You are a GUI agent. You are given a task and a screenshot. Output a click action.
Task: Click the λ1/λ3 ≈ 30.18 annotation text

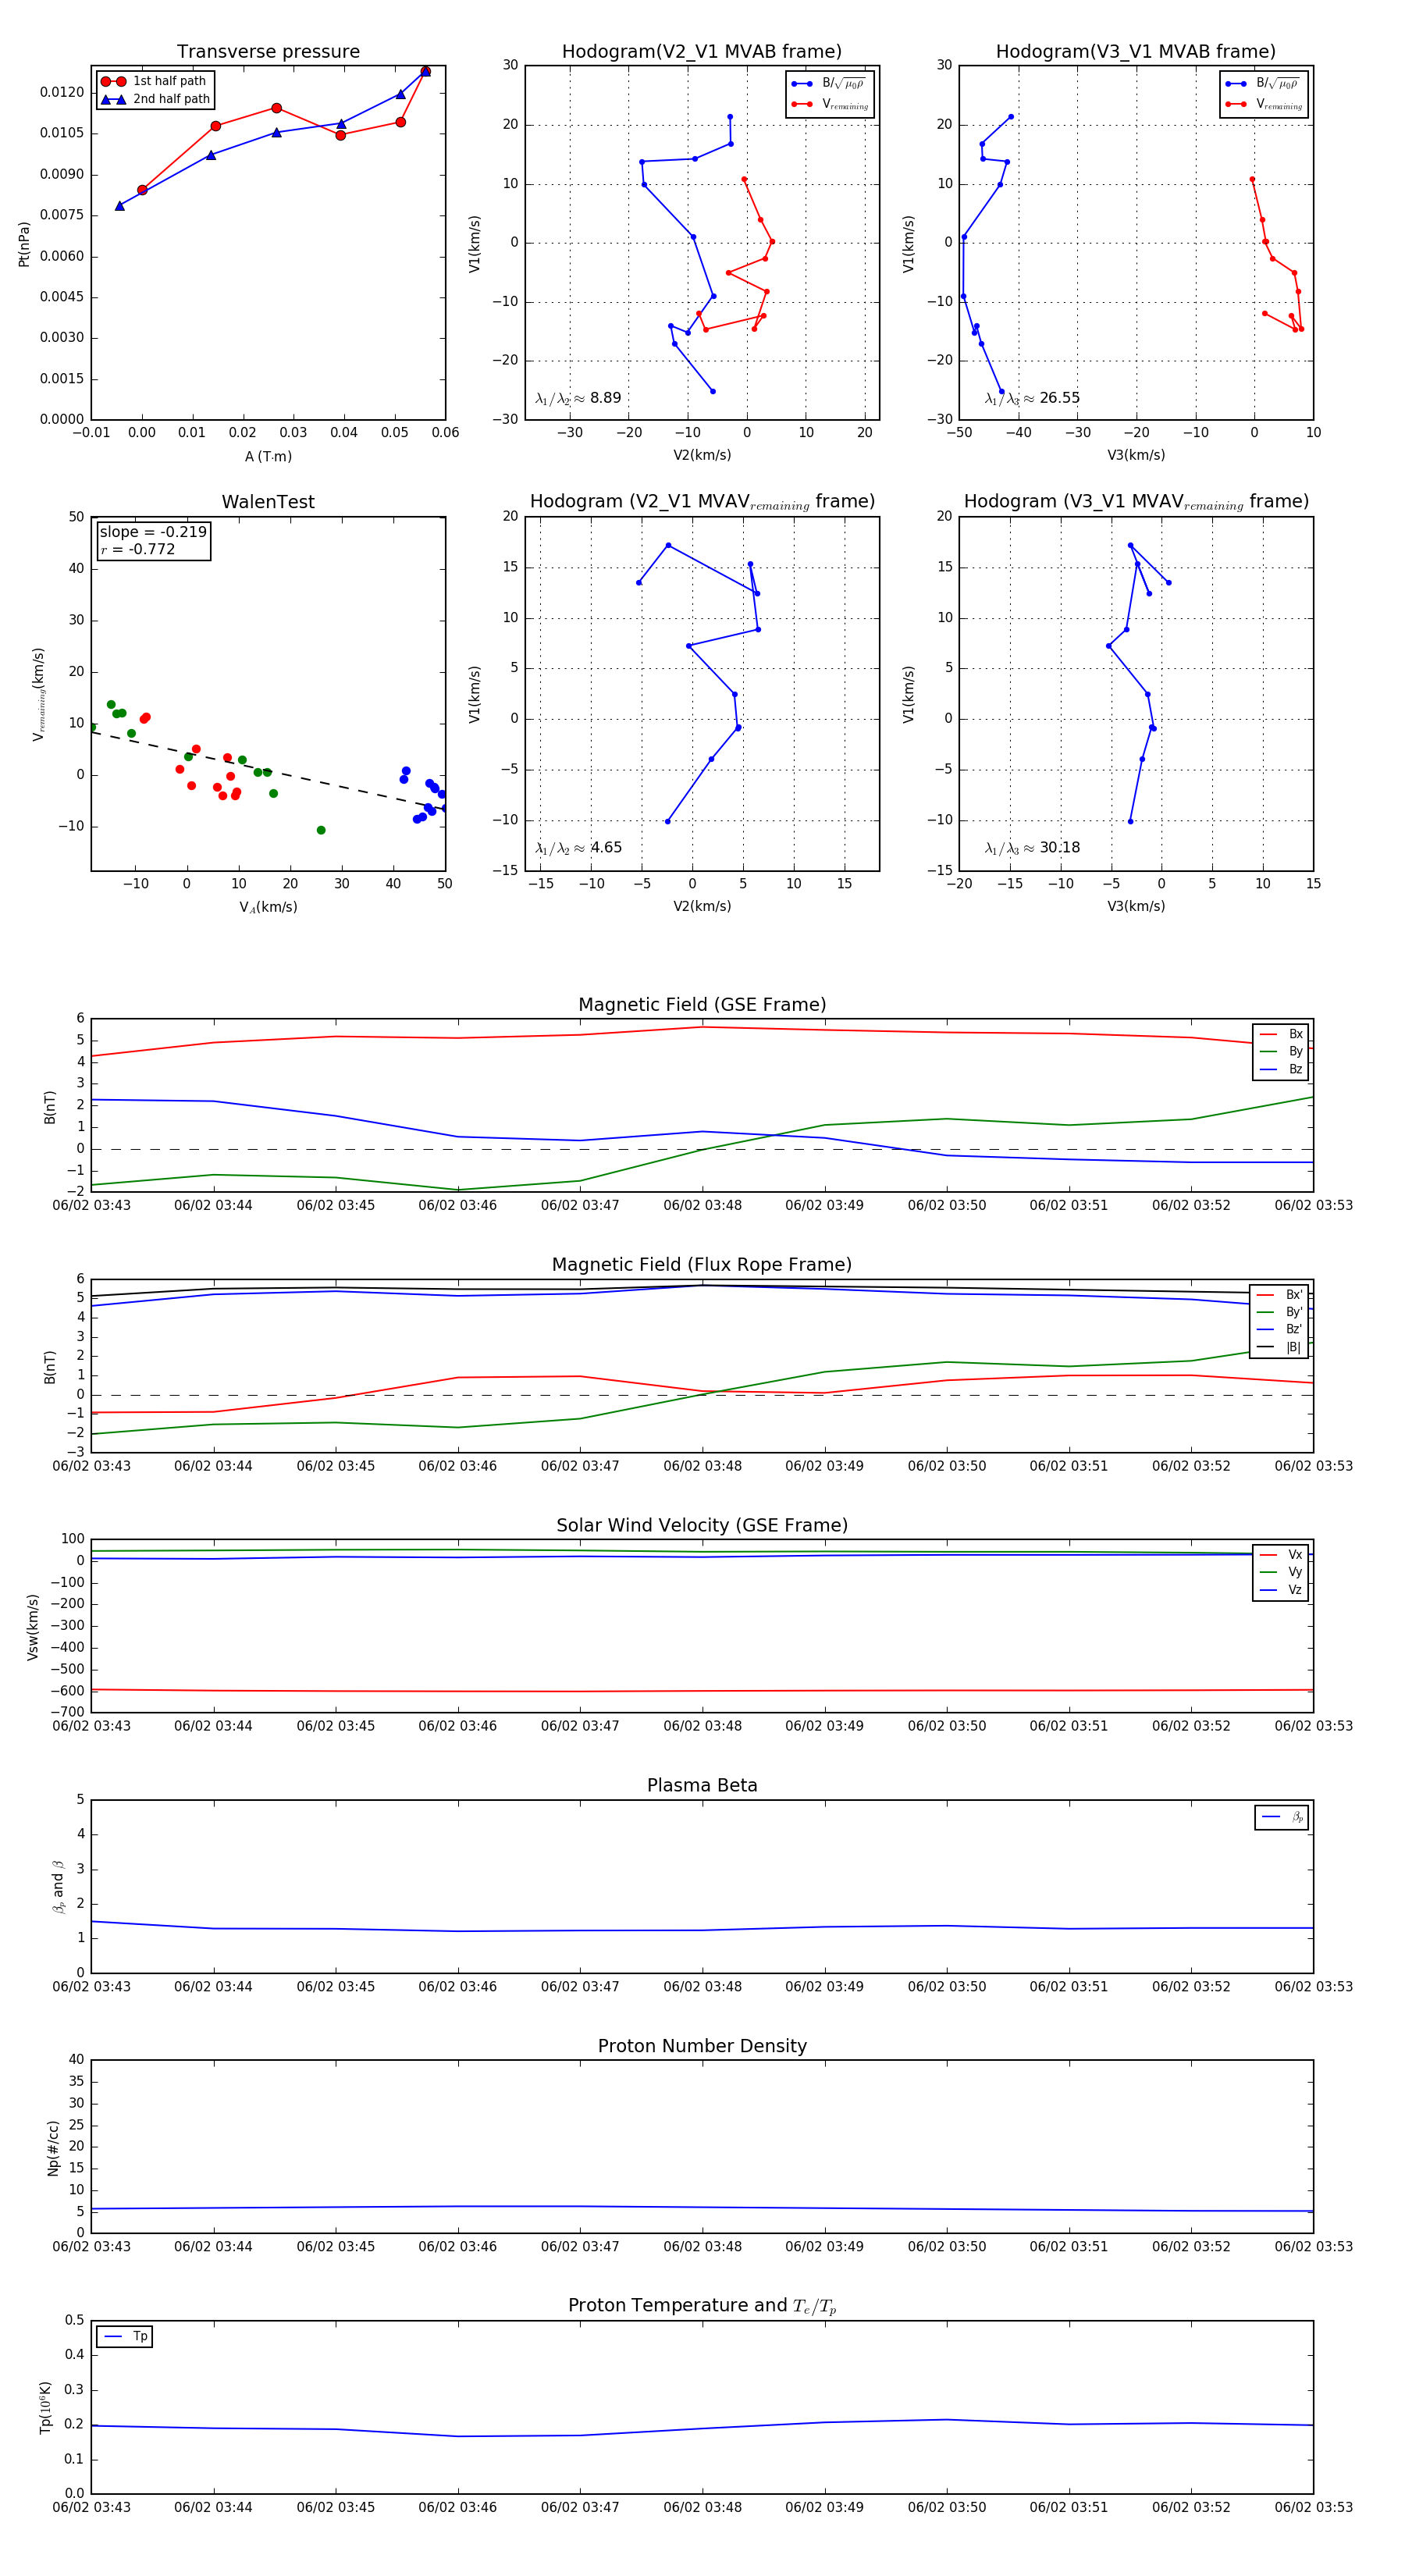(x=1032, y=848)
